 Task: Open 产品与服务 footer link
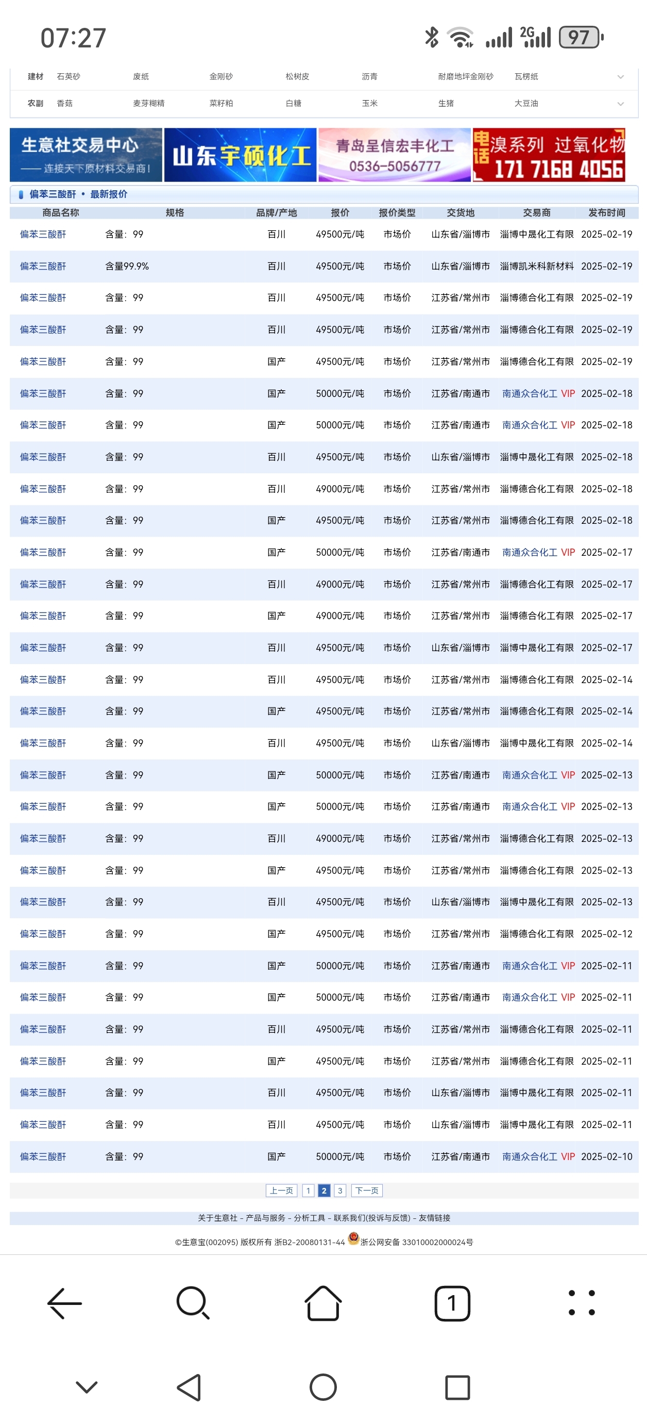265,1217
